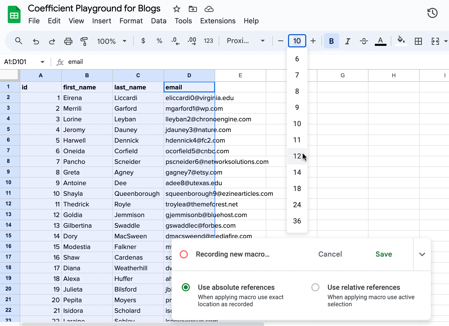
Task: Click the select-all corner box
Action: (x=10, y=75)
